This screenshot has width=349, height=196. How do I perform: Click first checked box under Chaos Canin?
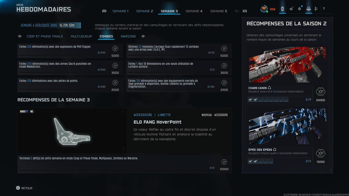click(250, 100)
